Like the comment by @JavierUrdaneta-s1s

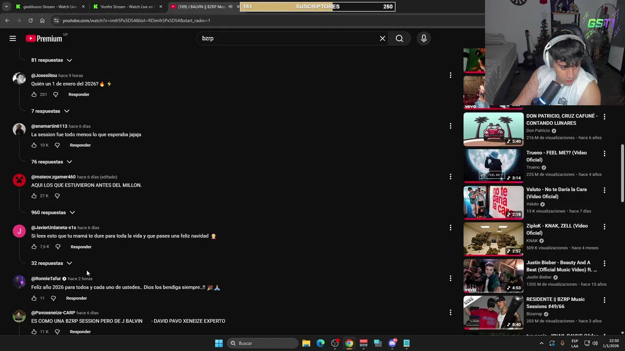34,247
